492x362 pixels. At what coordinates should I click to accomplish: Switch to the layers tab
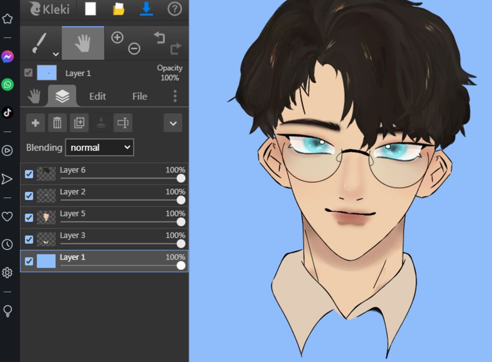pyautogui.click(x=62, y=96)
